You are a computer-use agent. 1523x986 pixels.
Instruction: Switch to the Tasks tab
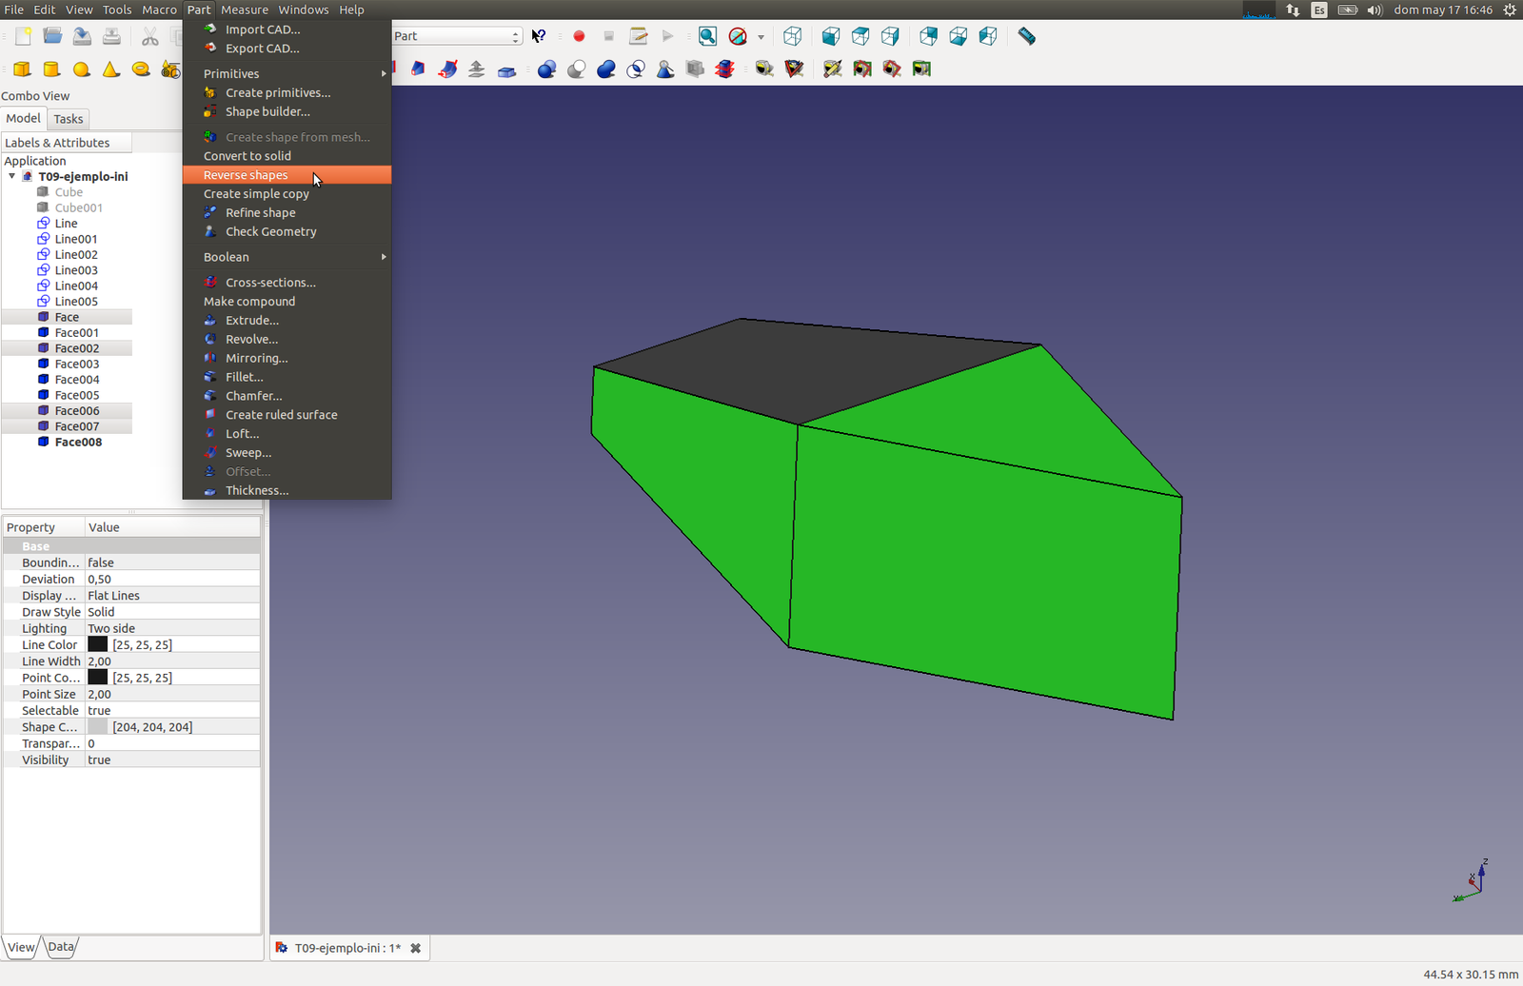[x=68, y=119]
